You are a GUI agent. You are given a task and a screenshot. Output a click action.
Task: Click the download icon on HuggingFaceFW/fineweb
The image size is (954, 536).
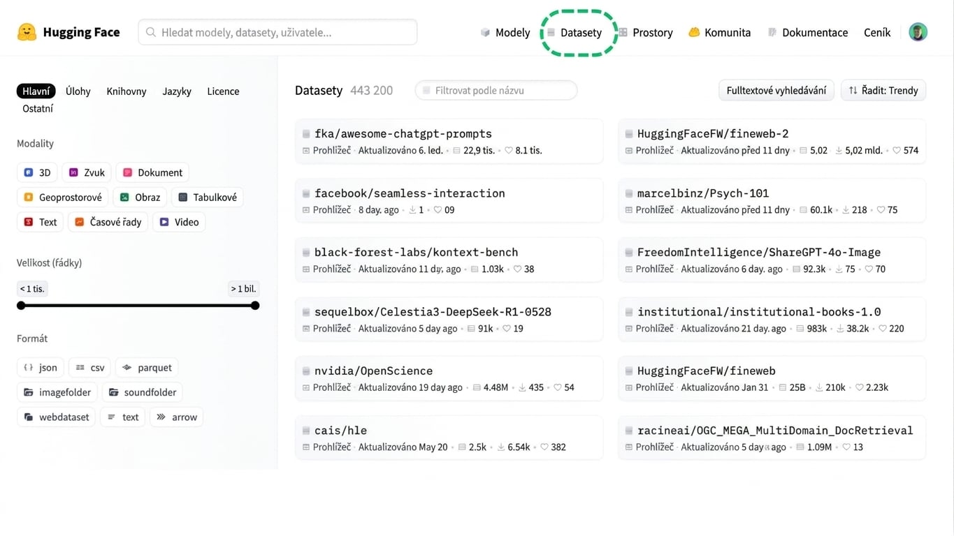click(819, 387)
